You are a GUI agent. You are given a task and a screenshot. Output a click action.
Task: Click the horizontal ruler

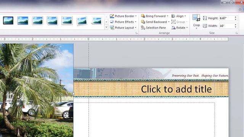click(x=114, y=39)
